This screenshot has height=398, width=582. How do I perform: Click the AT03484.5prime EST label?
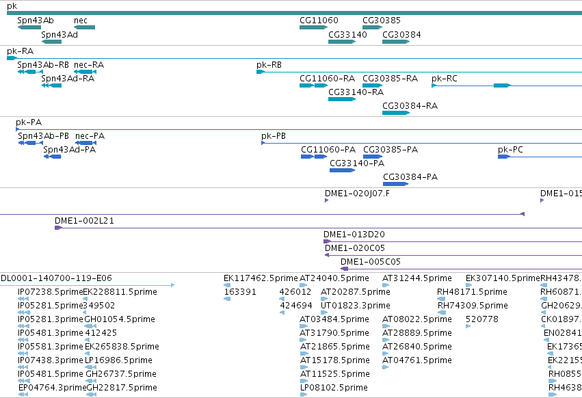click(x=334, y=319)
